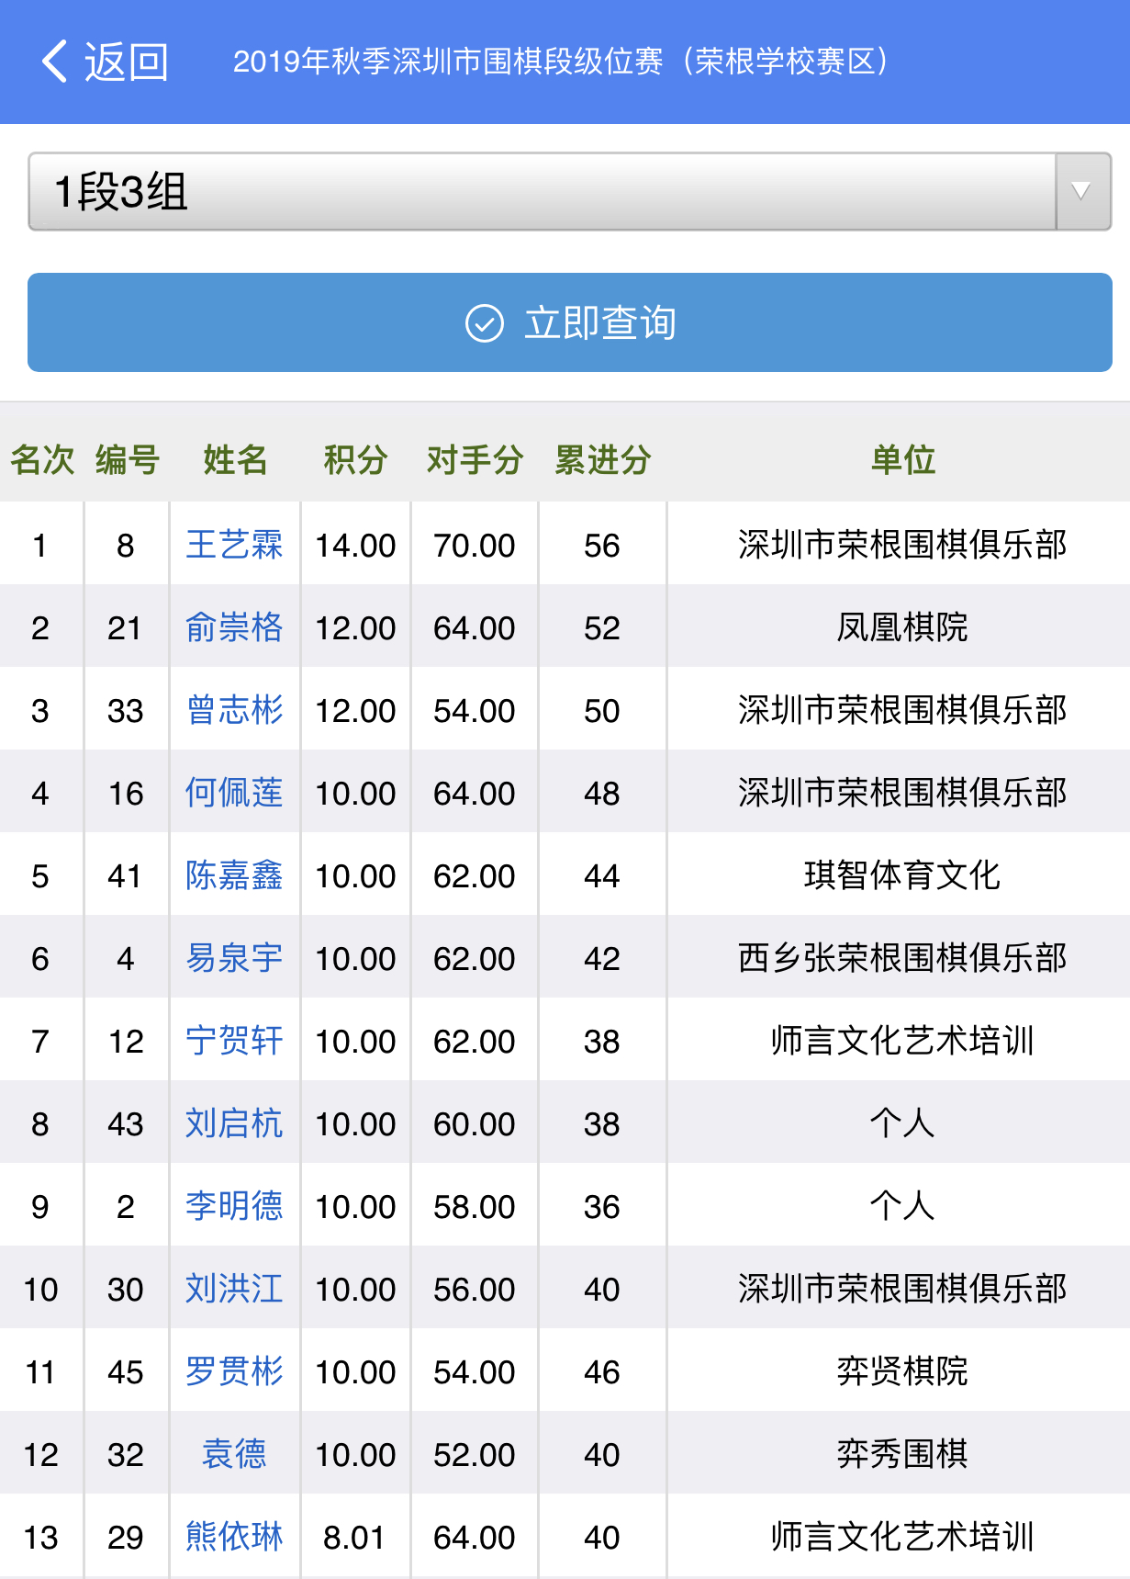Open player 王艺霖 details
Screen dimensions: 1130x1579
click(234, 545)
